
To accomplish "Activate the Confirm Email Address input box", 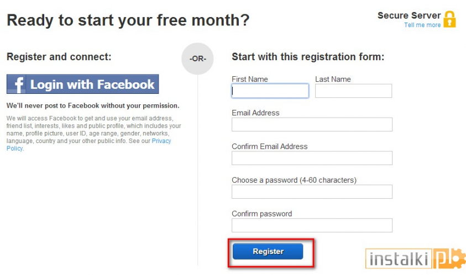I will [312, 158].
